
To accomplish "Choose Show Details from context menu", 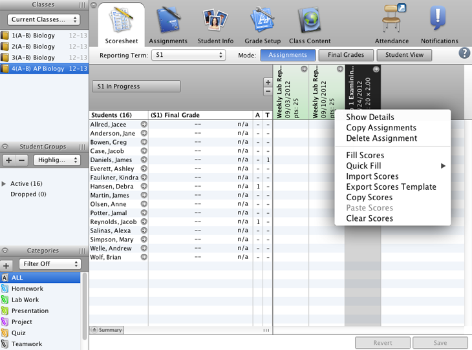I will tap(370, 118).
